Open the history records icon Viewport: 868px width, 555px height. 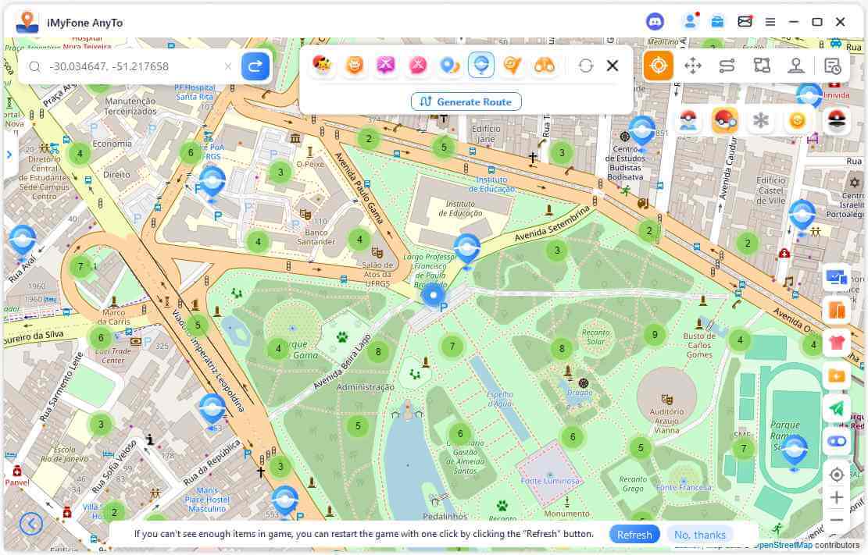833,66
